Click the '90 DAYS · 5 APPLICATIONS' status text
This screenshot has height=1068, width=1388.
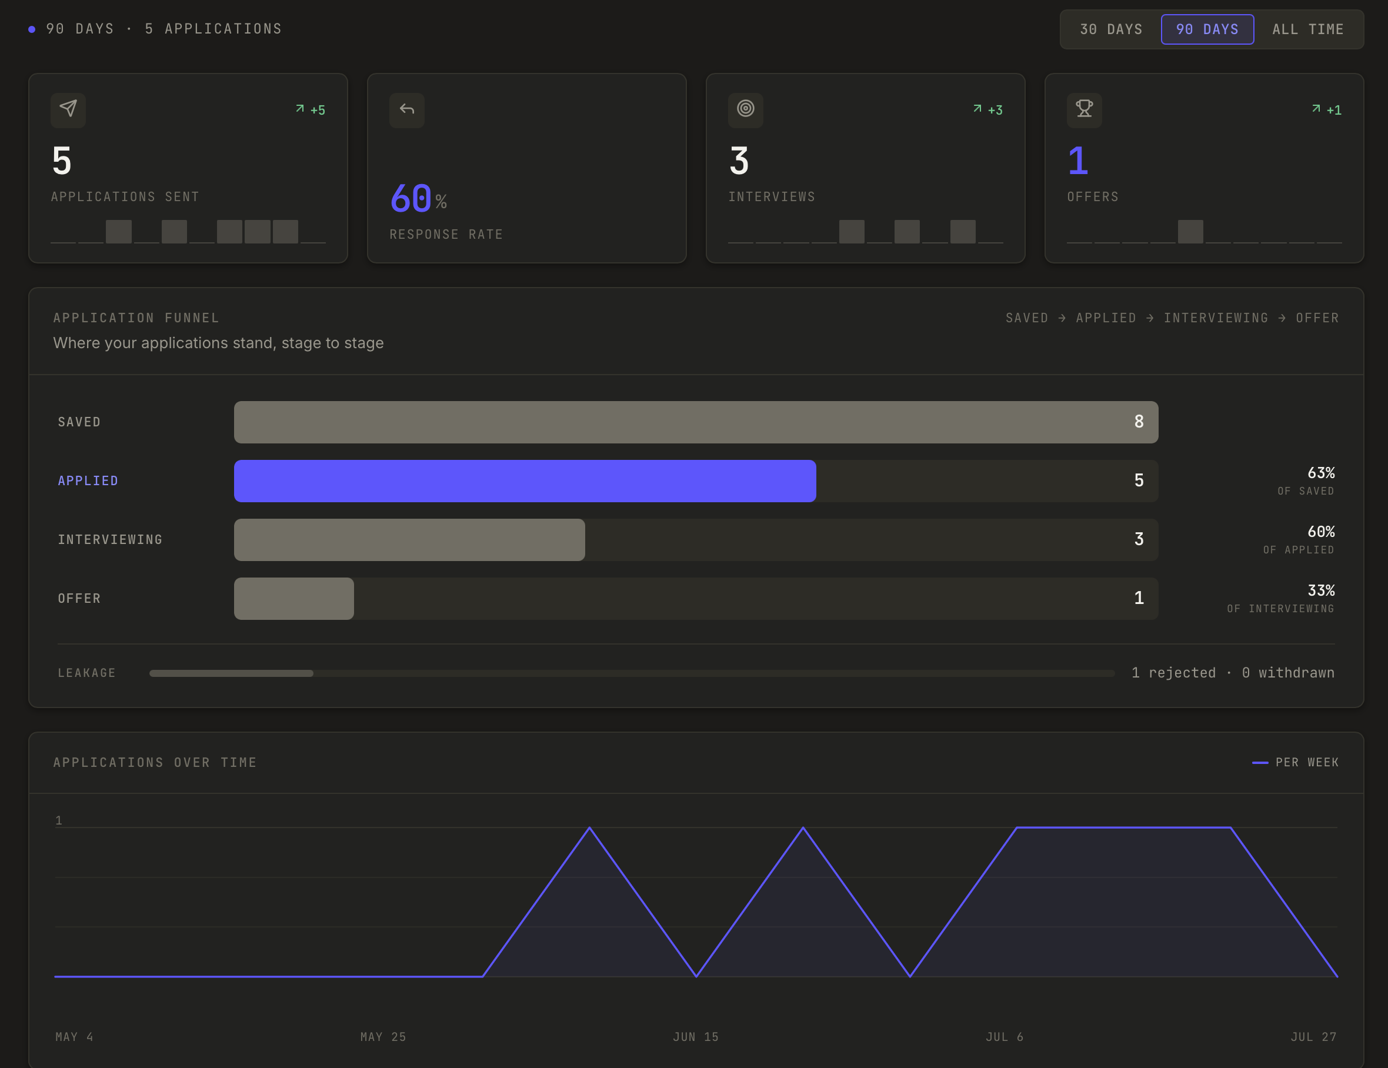pyautogui.click(x=164, y=29)
